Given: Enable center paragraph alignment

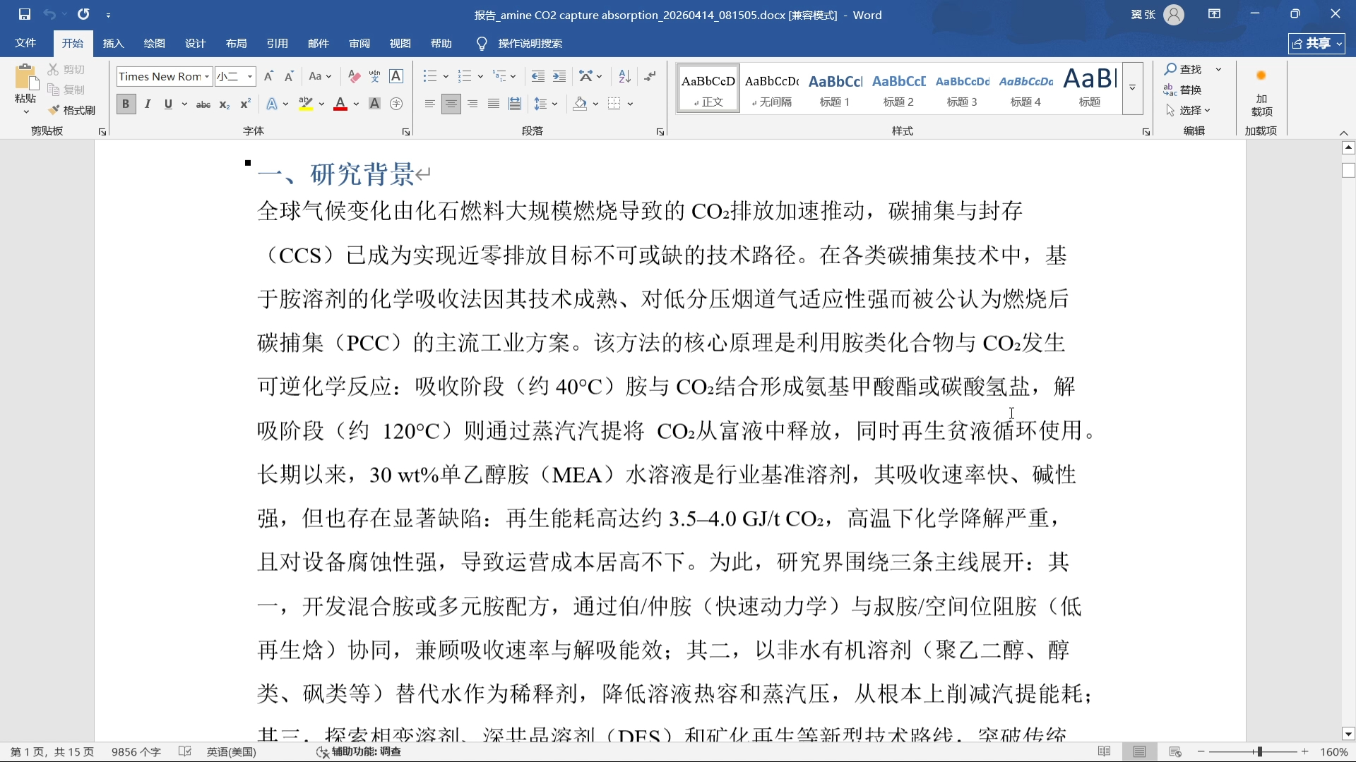Looking at the screenshot, I should (451, 104).
